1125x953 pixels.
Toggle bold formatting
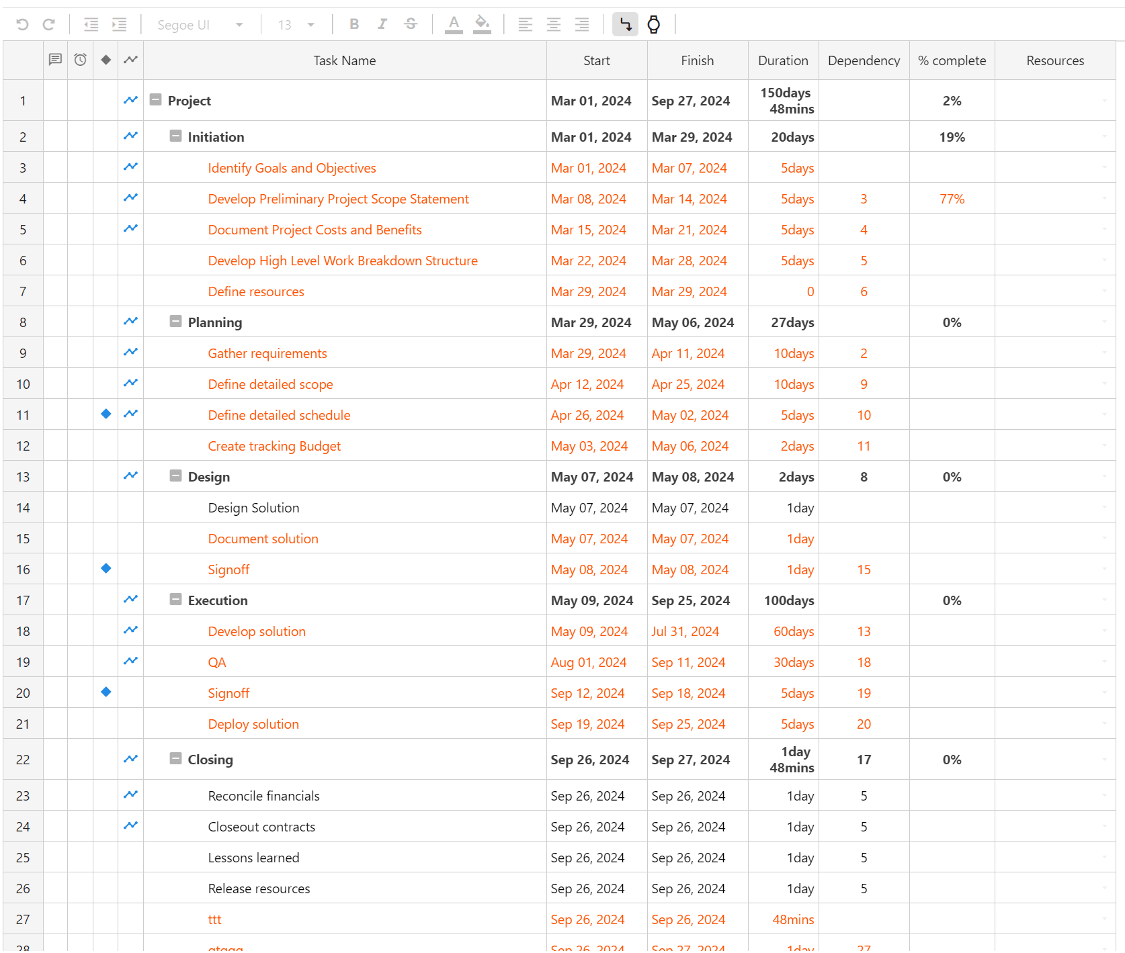tap(354, 25)
